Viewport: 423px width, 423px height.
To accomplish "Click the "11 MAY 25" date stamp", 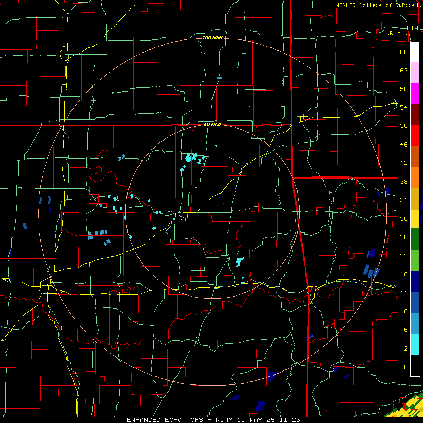I will coord(256,420).
